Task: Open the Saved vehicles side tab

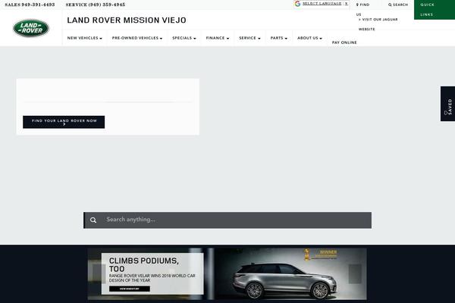Action: tap(447, 104)
